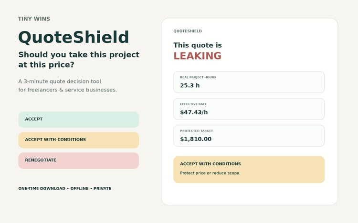The image size is (358, 223).
Task: Click the PRIVATE label in footer
Action: click(102, 188)
